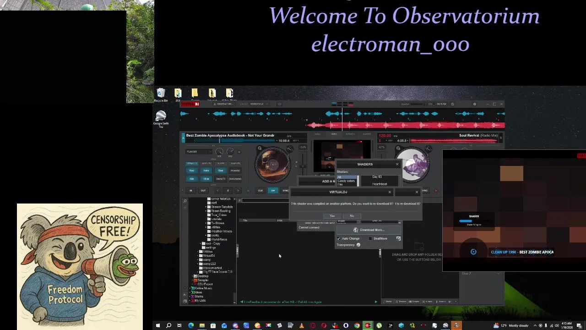Viewport: 586px width, 330px height.
Task: Open Microsoft Edge from taskbar
Action: coord(191,326)
